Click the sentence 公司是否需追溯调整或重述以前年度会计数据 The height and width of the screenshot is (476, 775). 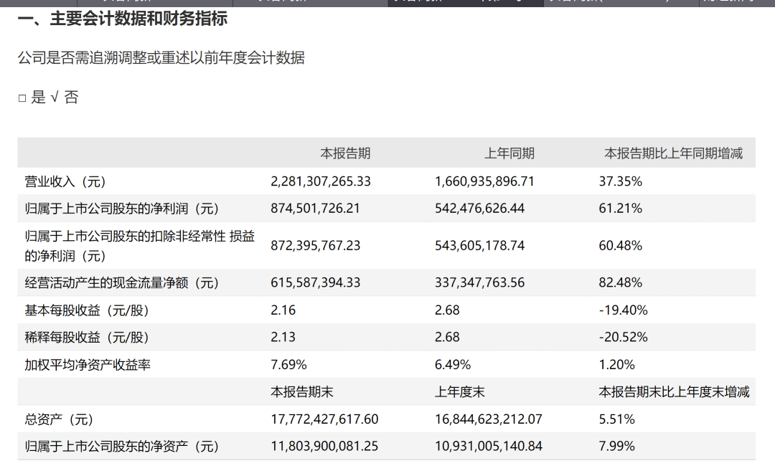(161, 58)
